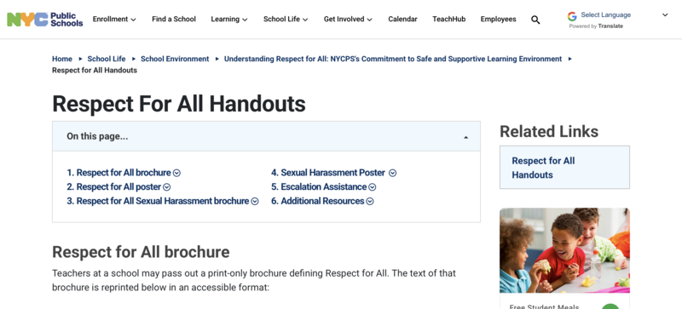This screenshot has width=682, height=309.
Task: Open the Employees page
Action: [498, 19]
